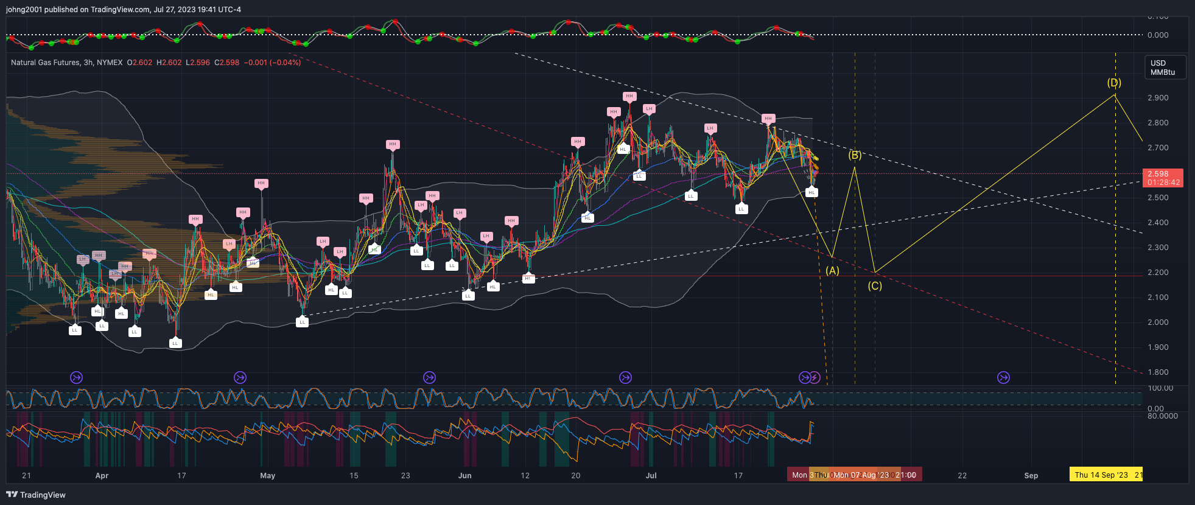Click the Jun label on the time axis
This screenshot has width=1195, height=505.
[464, 475]
